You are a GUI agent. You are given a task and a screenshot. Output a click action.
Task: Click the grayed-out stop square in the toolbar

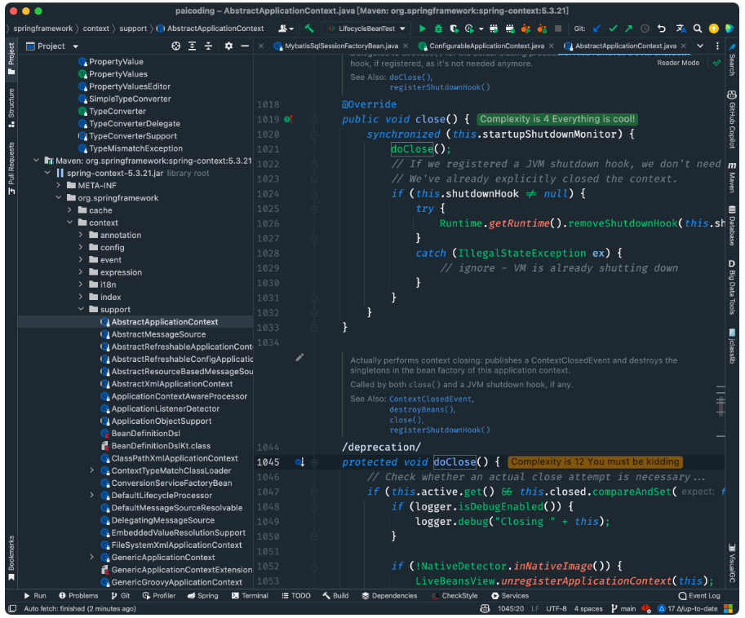click(x=558, y=29)
